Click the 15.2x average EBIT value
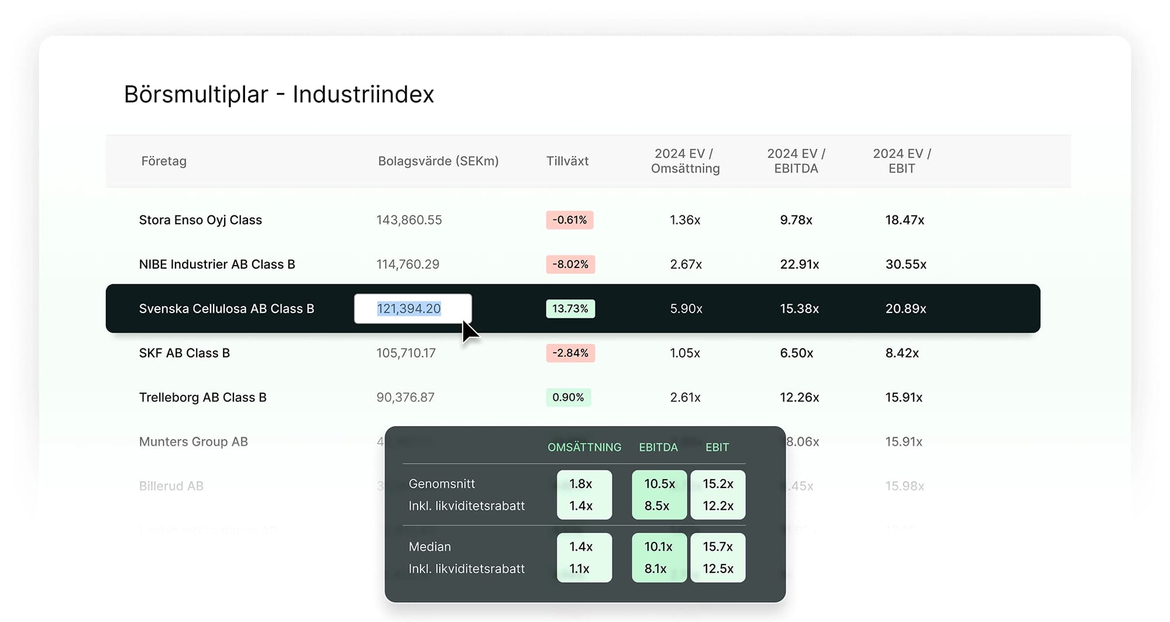This screenshot has width=1170, height=622. coord(718,484)
